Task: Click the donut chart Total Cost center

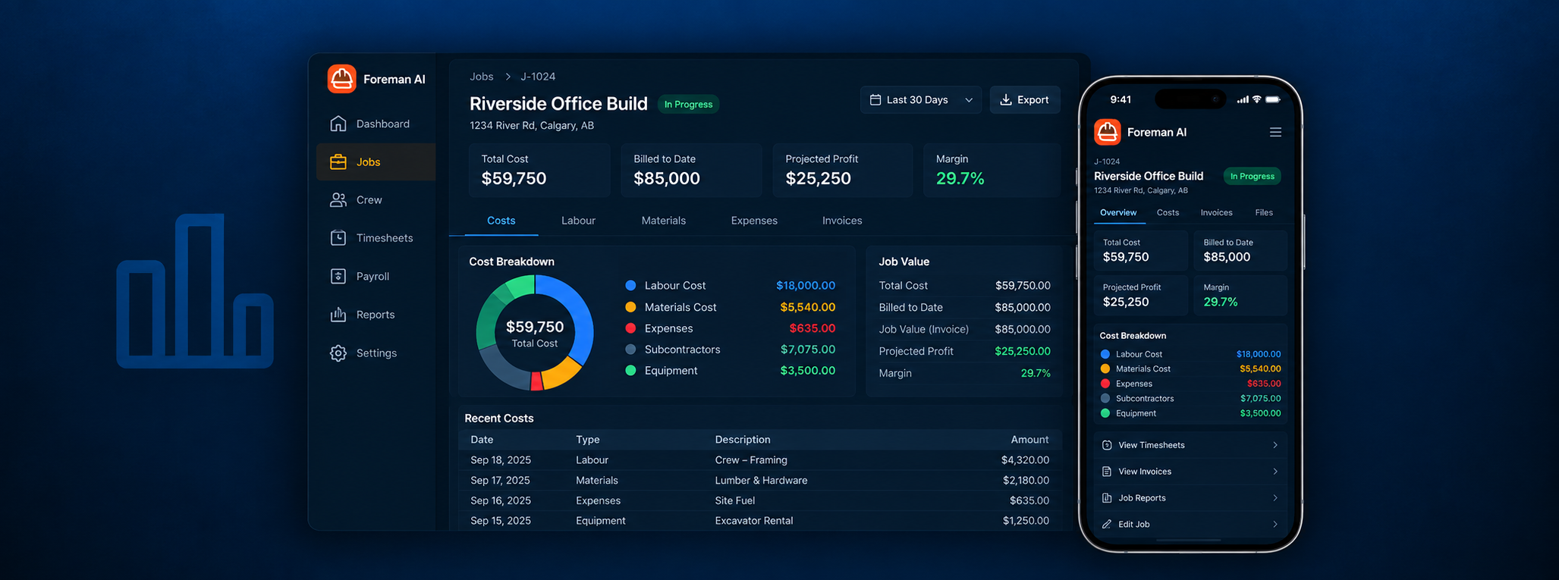Action: 535,333
